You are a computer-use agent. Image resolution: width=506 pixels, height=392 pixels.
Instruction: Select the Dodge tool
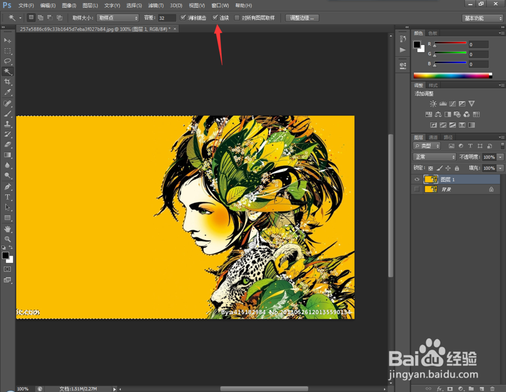pyautogui.click(x=8, y=176)
